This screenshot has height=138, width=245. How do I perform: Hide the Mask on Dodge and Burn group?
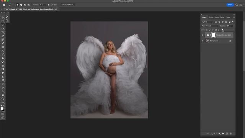203,35
